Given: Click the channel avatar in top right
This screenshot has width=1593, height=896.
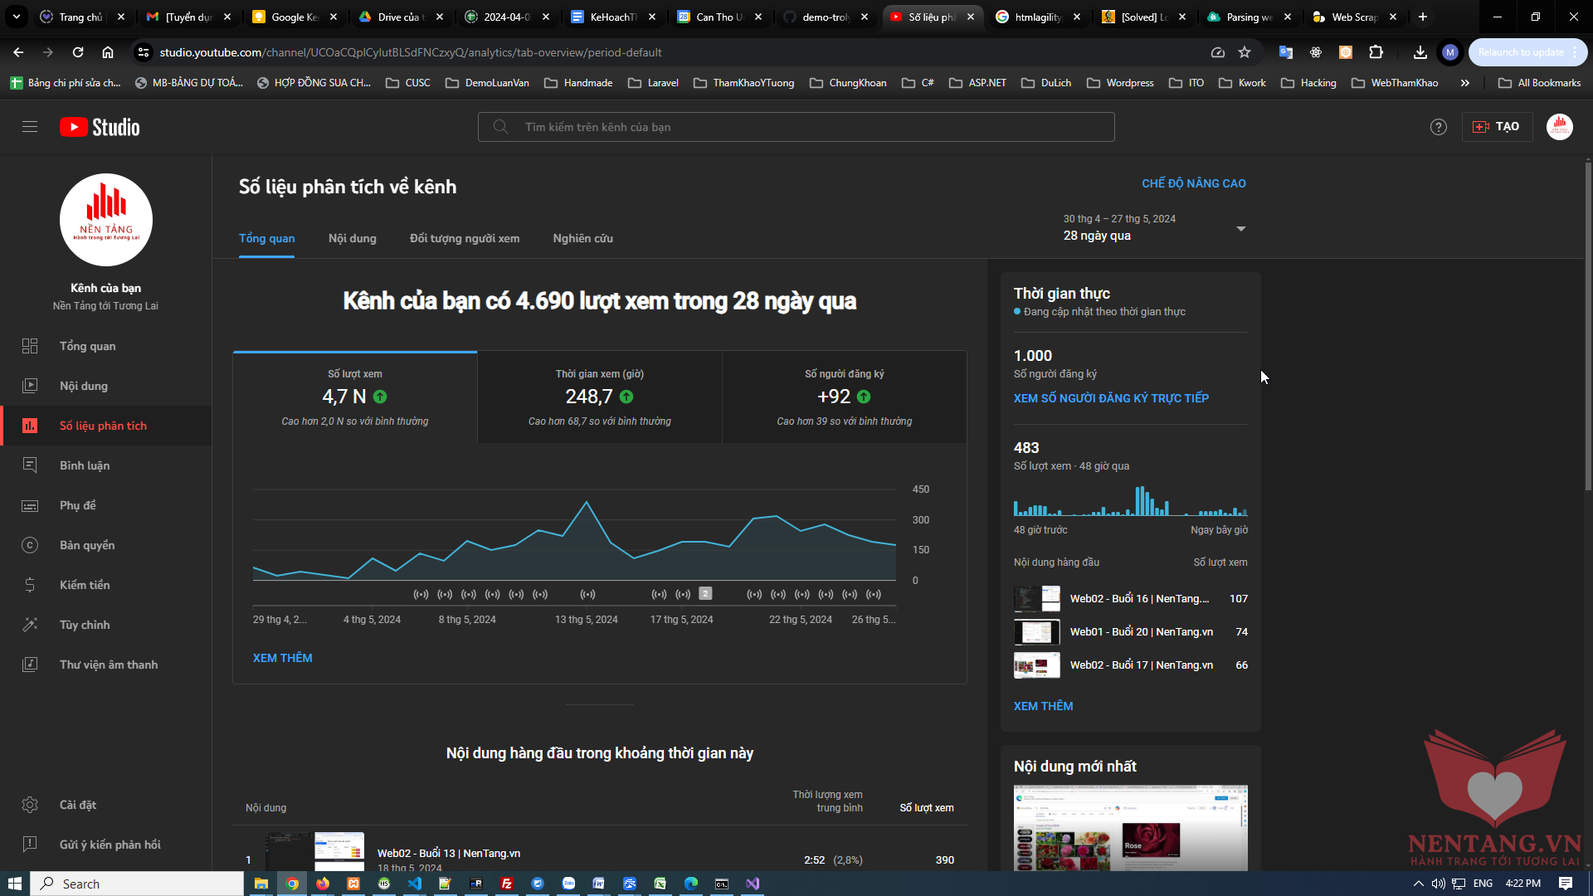Looking at the screenshot, I should pyautogui.click(x=1559, y=127).
